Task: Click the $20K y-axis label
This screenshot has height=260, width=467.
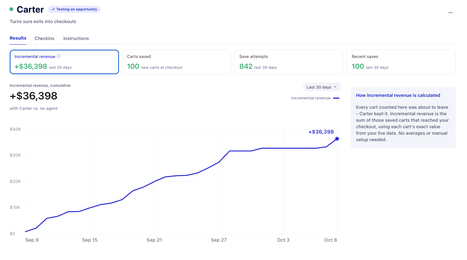Action: 15,181
